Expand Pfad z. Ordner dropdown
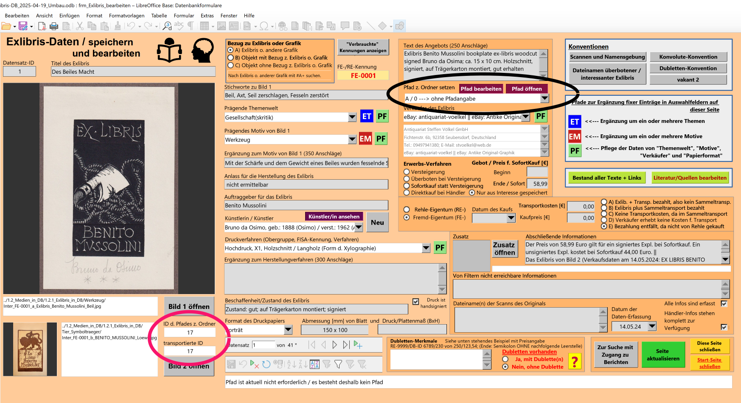 click(x=545, y=98)
